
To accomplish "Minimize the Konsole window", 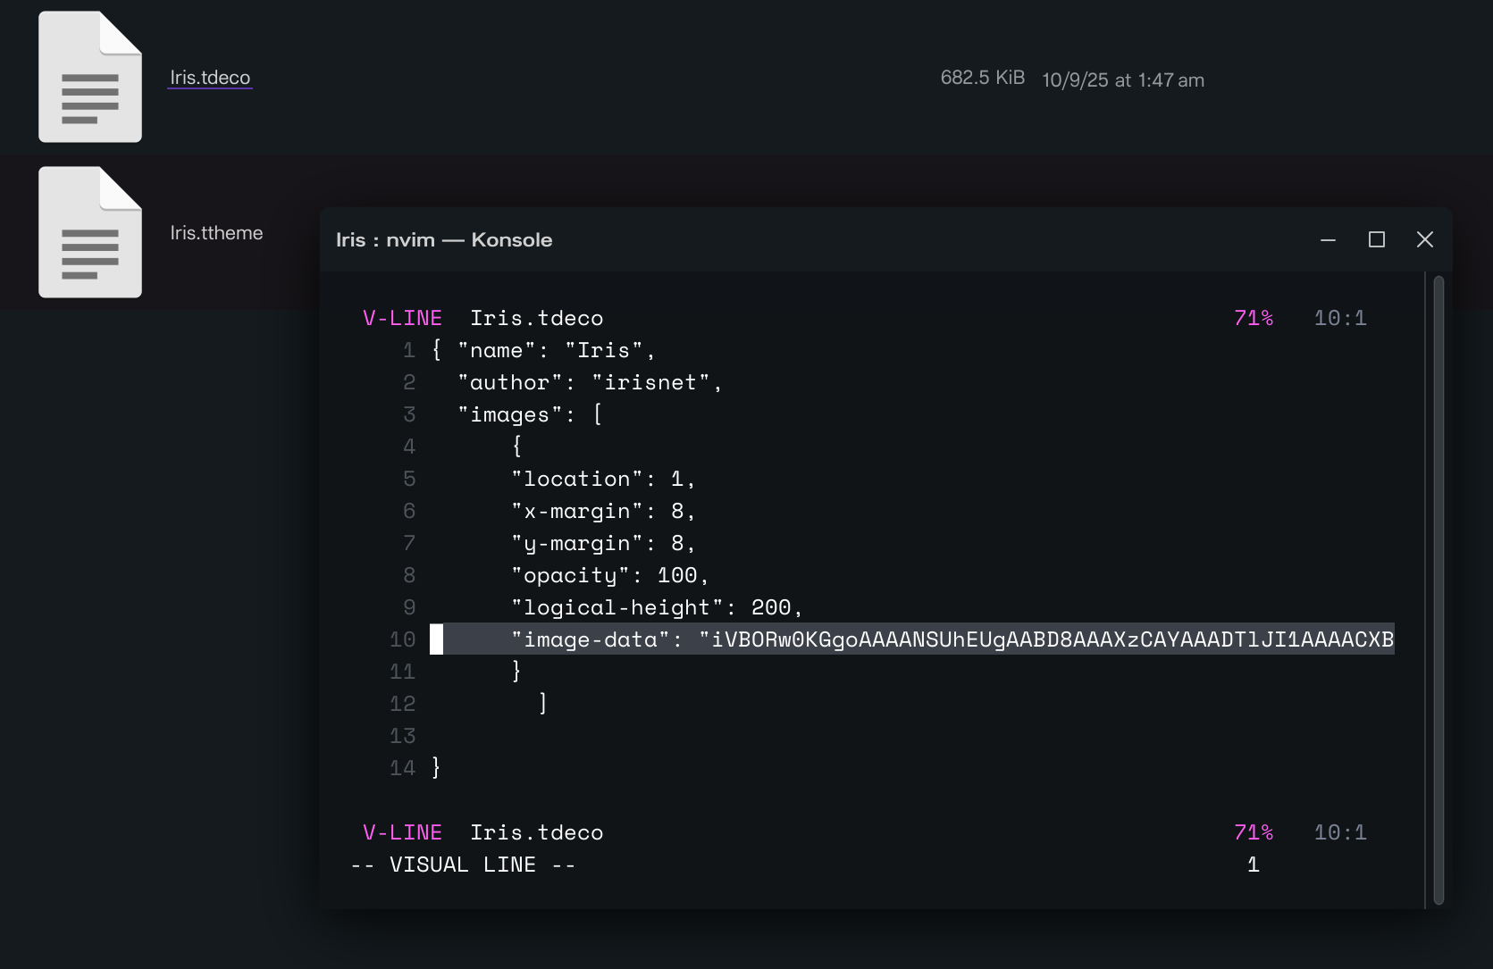I will coord(1328,240).
